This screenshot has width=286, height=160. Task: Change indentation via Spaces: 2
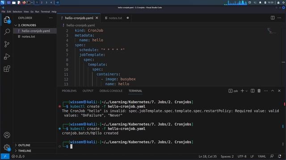(x=227, y=156)
